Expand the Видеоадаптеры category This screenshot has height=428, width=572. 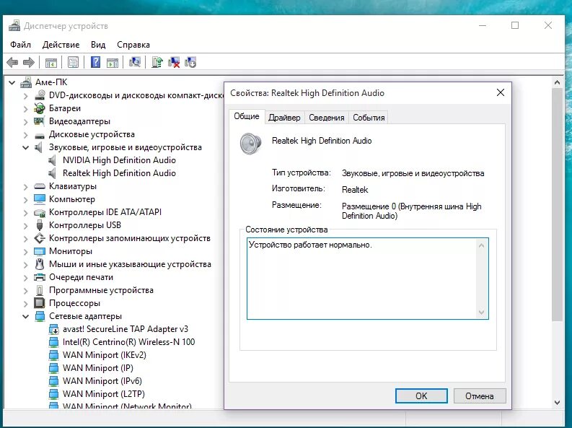coord(25,121)
